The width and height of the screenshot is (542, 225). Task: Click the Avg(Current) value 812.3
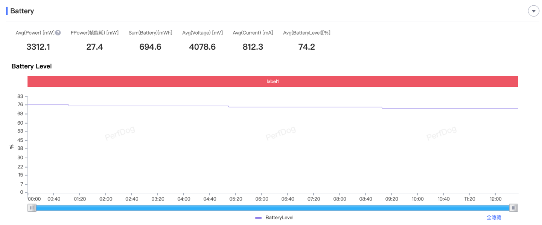[253, 47]
